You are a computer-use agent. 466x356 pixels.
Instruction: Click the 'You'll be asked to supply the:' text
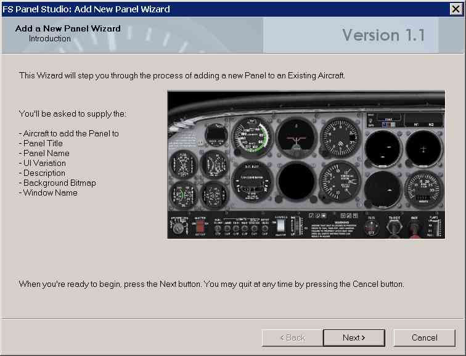[72, 114]
